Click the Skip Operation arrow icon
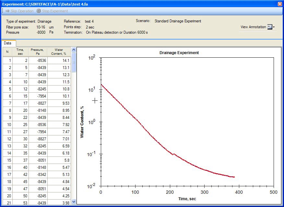 [x=7, y=11]
